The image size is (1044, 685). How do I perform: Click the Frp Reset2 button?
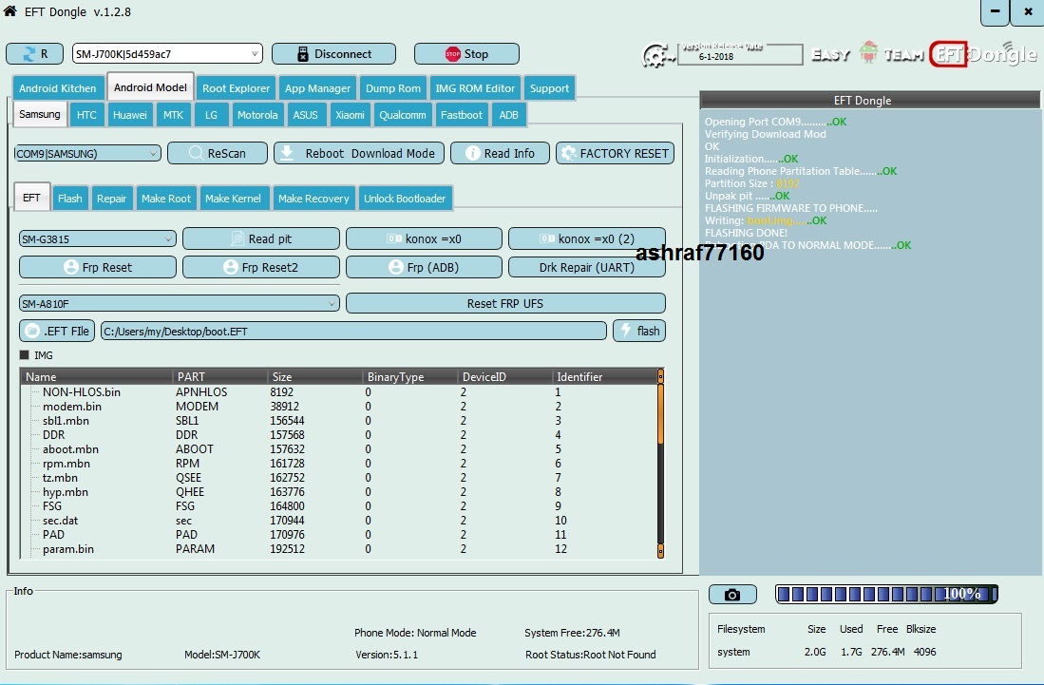pyautogui.click(x=261, y=267)
